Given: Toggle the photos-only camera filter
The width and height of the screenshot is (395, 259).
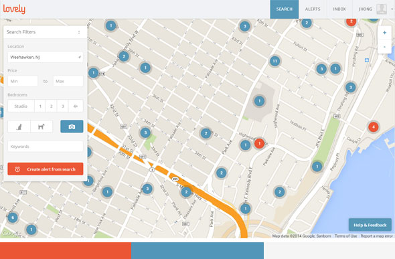Looking at the screenshot, I should 72,126.
